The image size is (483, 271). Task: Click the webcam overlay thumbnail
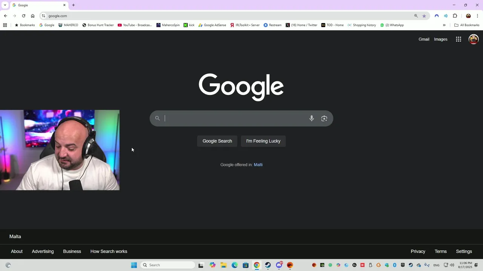tap(60, 150)
